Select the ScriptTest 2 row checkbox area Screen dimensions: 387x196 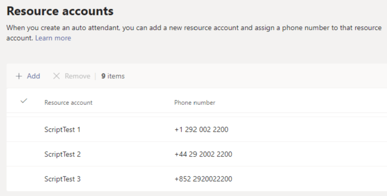coord(23,154)
